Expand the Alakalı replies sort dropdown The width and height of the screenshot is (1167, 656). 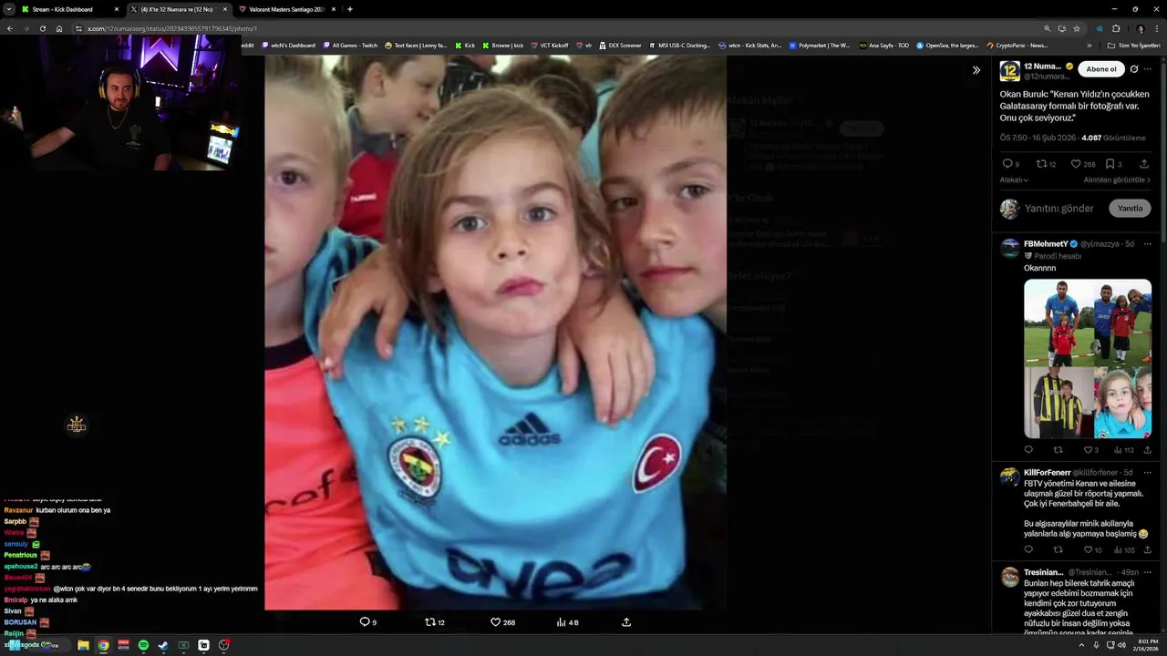pyautogui.click(x=1014, y=179)
